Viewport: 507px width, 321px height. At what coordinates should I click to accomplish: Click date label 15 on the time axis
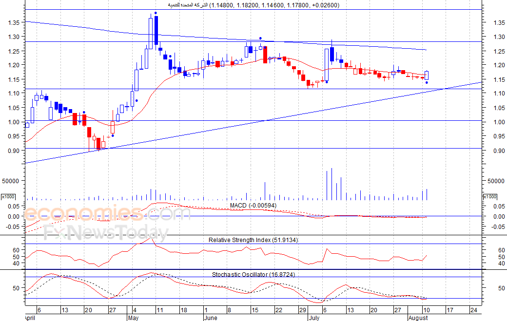(255, 310)
